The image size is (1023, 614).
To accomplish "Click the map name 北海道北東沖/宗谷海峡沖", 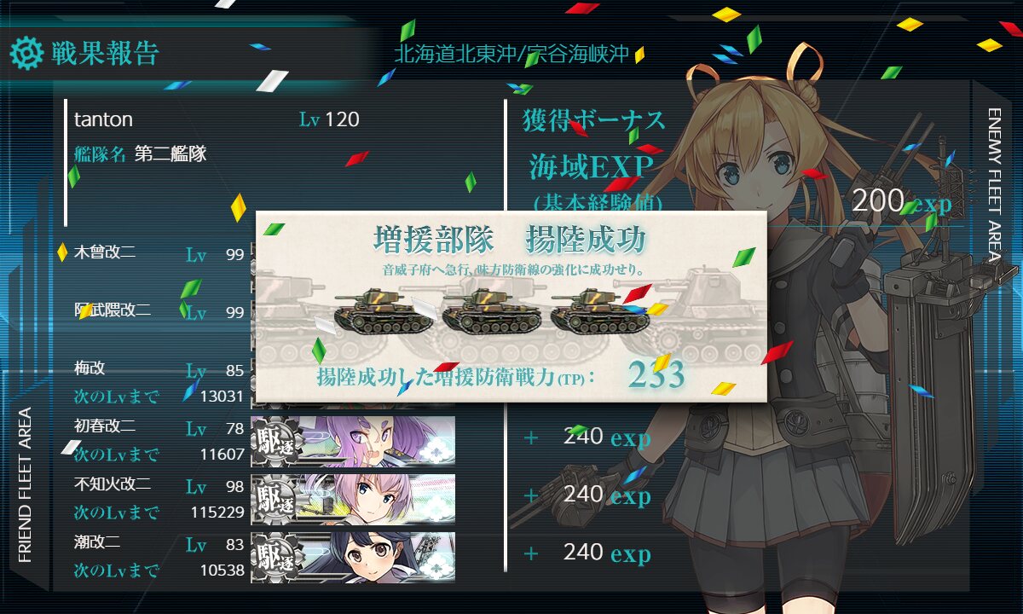I will (x=511, y=55).
